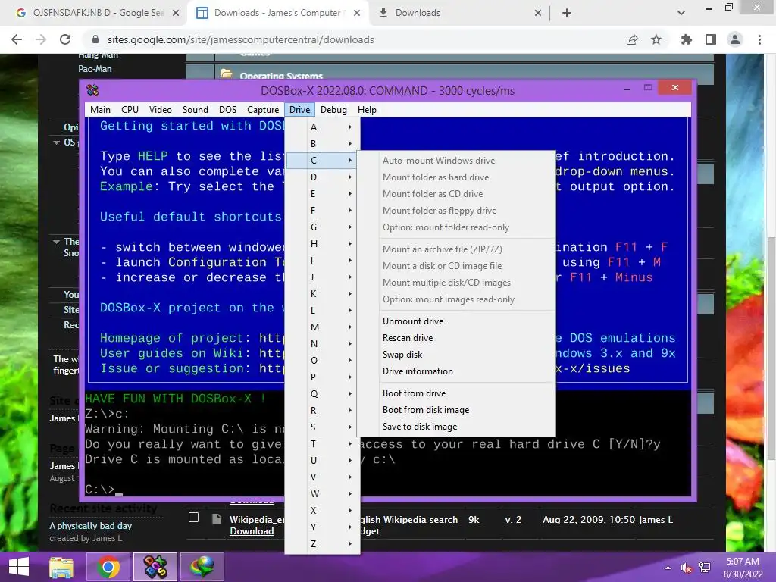Screen dimensions: 776x582
Task: Open the Video menu
Action: (x=161, y=110)
